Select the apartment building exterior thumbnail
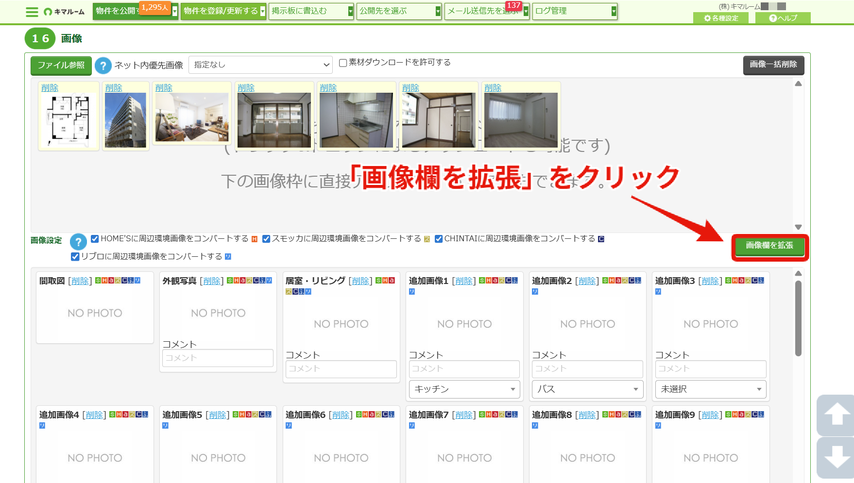Viewport: 854px width, 483px height. pyautogui.click(x=125, y=120)
